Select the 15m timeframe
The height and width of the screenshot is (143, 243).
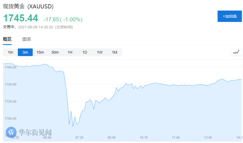[40, 52]
